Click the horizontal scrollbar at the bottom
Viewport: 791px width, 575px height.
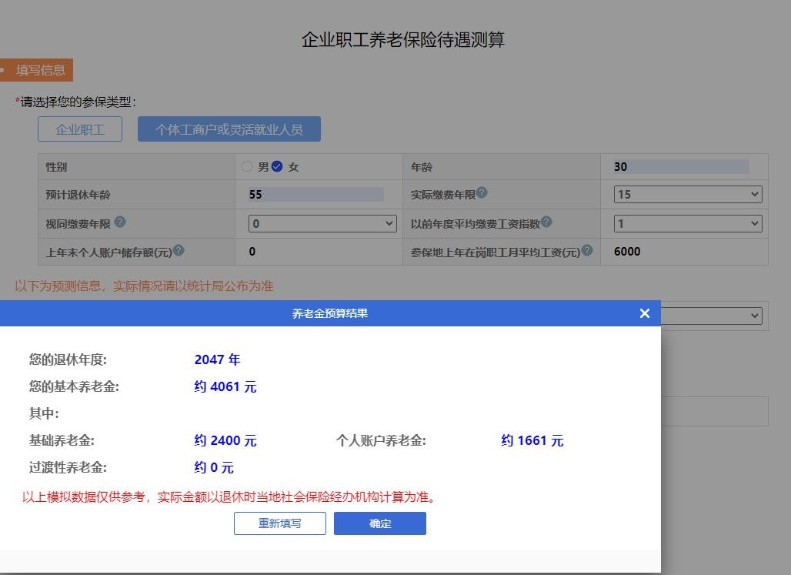[331, 570]
